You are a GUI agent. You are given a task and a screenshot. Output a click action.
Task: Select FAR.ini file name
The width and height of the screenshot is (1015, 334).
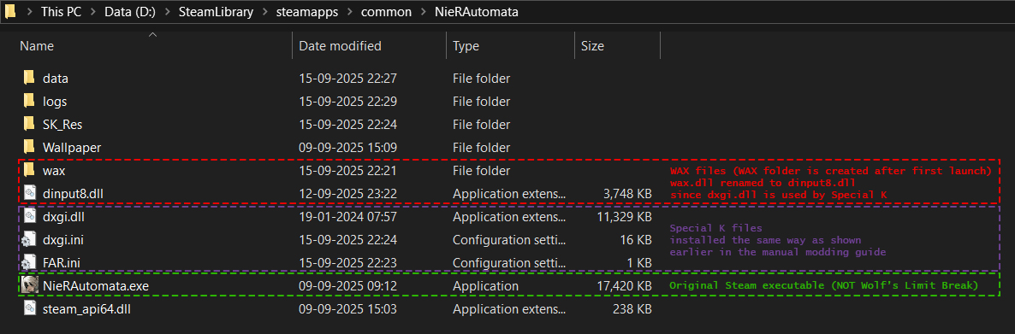[62, 263]
